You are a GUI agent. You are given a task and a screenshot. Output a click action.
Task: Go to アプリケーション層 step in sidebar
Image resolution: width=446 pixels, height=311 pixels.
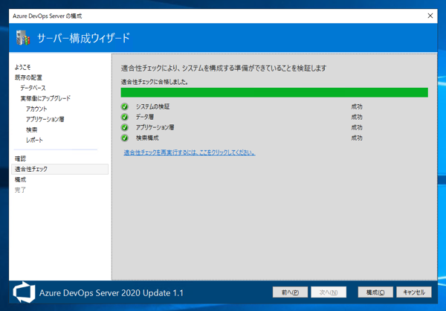coord(45,119)
